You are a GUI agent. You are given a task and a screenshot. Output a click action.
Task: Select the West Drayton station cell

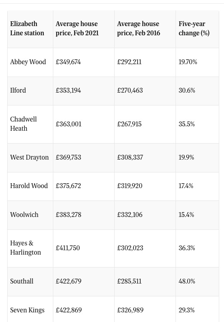(29, 157)
